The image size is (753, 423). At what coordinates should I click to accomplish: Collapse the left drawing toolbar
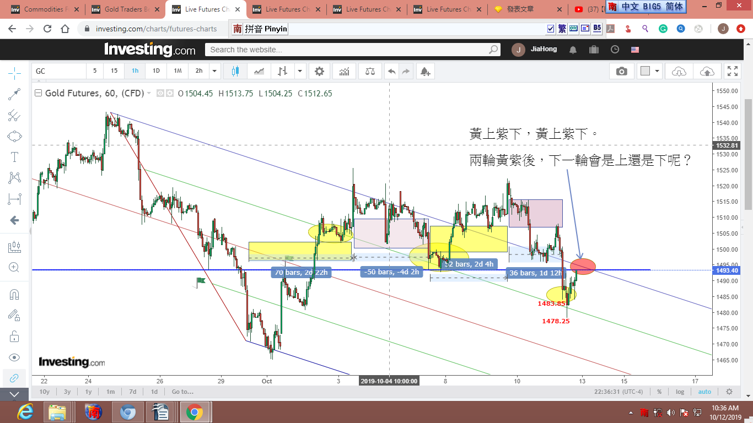(14, 394)
